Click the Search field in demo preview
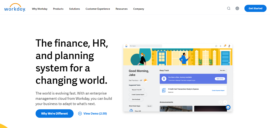270x128 pixels. pos(146,46)
